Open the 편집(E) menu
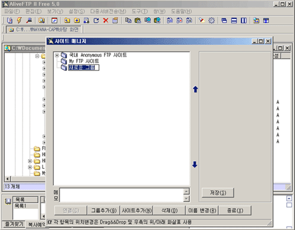295x230 pixels. coord(34,11)
